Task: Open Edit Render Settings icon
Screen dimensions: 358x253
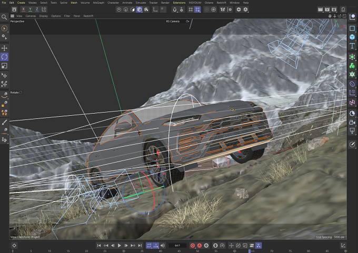Action: [x=334, y=9]
